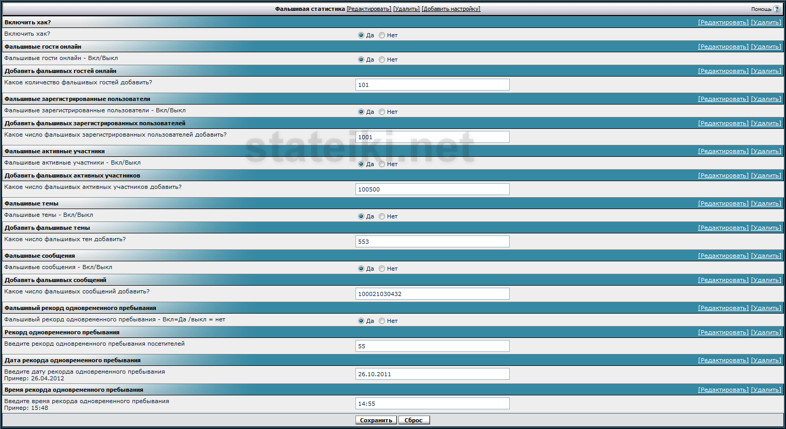The width and height of the screenshot is (786, 429).
Task: Edit Добавить фальшивых зарегистрированных пользователей setting
Action: click(x=723, y=123)
